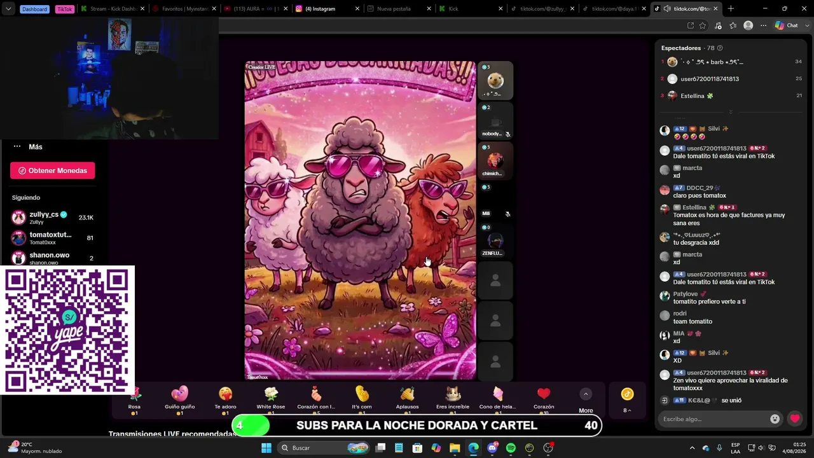Send the It's corn gift
814x458 pixels.
(362, 399)
